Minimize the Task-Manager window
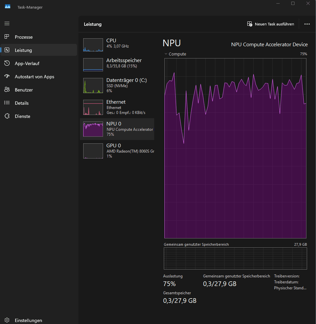 (278, 3)
